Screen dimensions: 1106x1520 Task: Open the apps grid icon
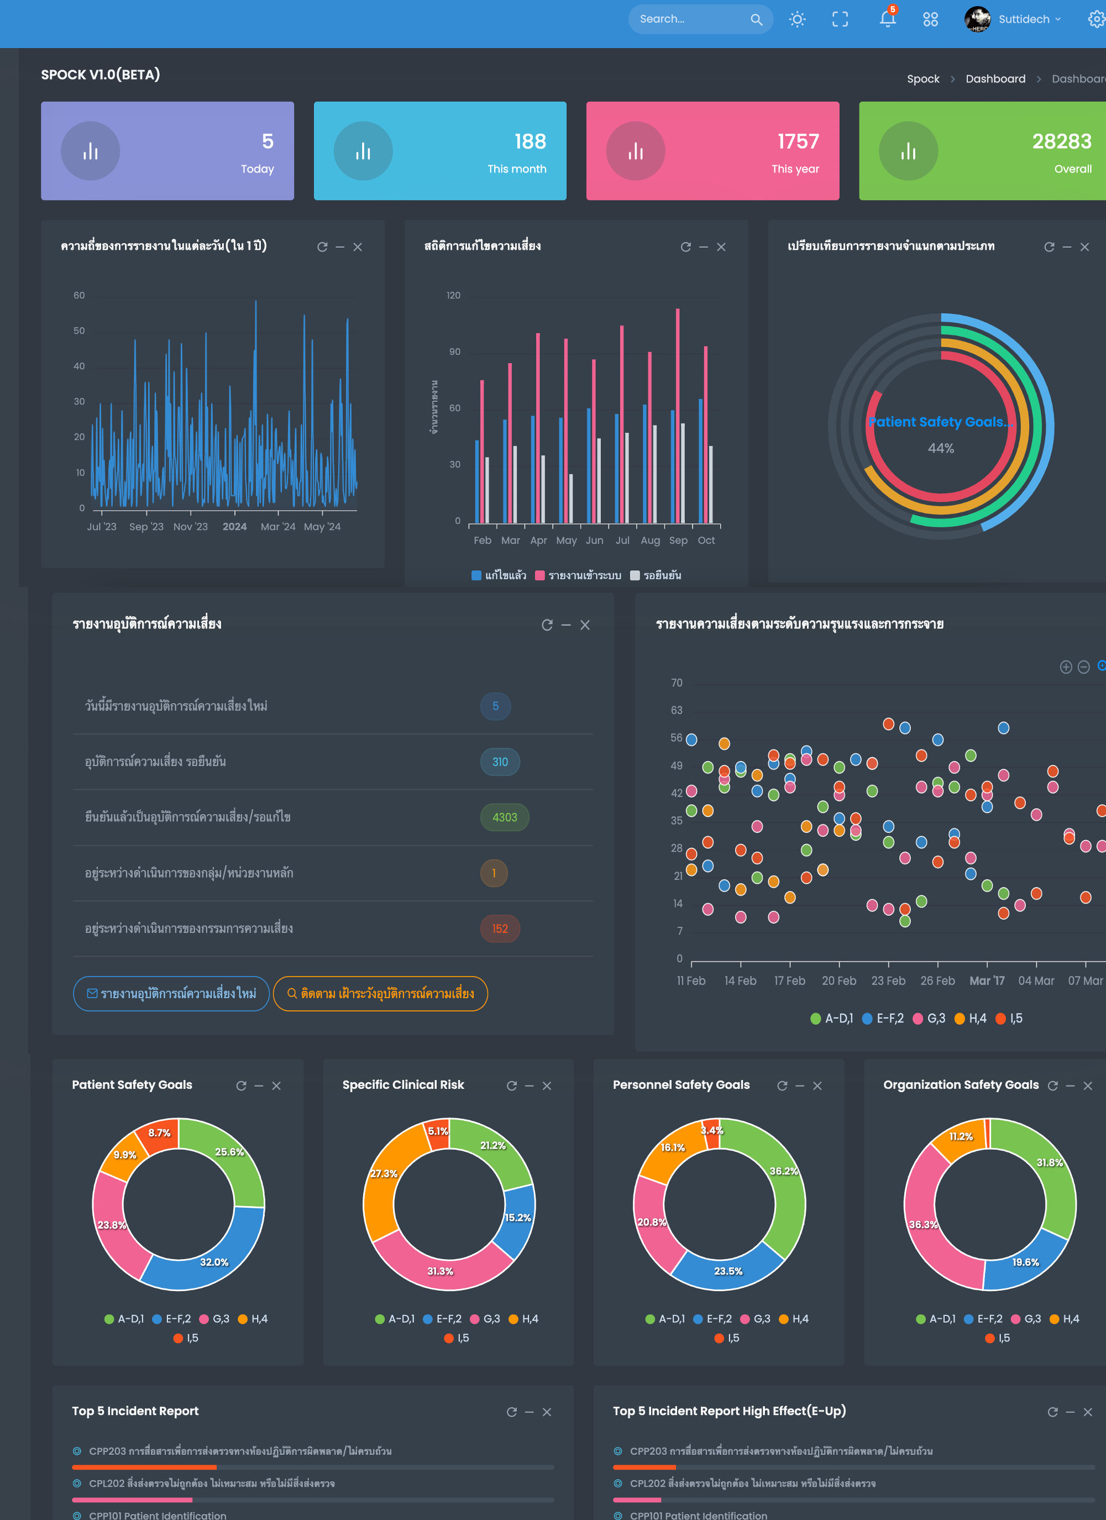tap(930, 19)
